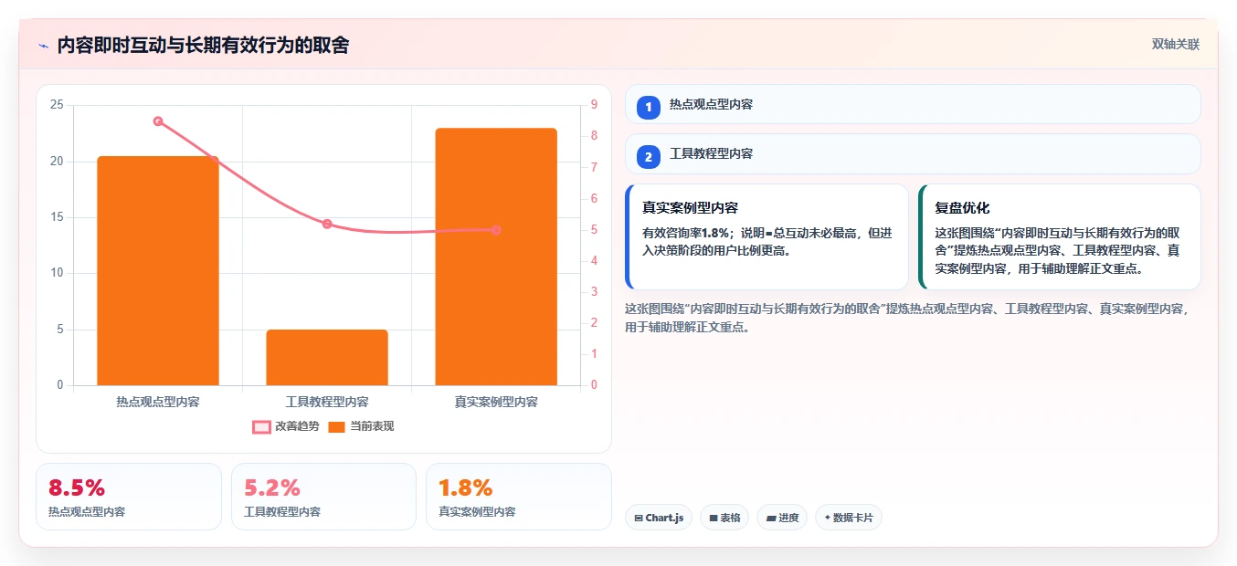This screenshot has width=1237, height=566.
Task: Open the 真实案例型内容 card
Action: pos(767,237)
